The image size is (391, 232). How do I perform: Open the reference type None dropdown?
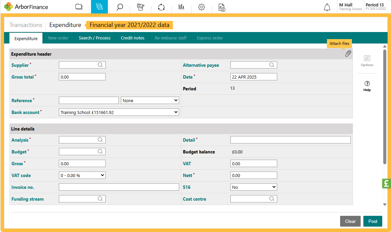[x=150, y=100]
